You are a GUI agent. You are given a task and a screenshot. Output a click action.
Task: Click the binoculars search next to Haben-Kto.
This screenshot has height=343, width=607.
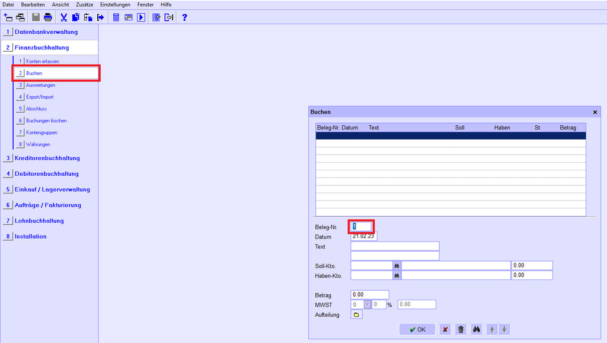pyautogui.click(x=397, y=275)
